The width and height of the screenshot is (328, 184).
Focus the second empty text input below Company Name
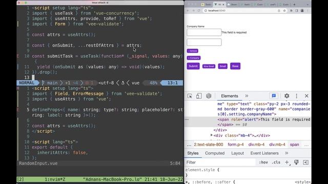(x=204, y=42)
